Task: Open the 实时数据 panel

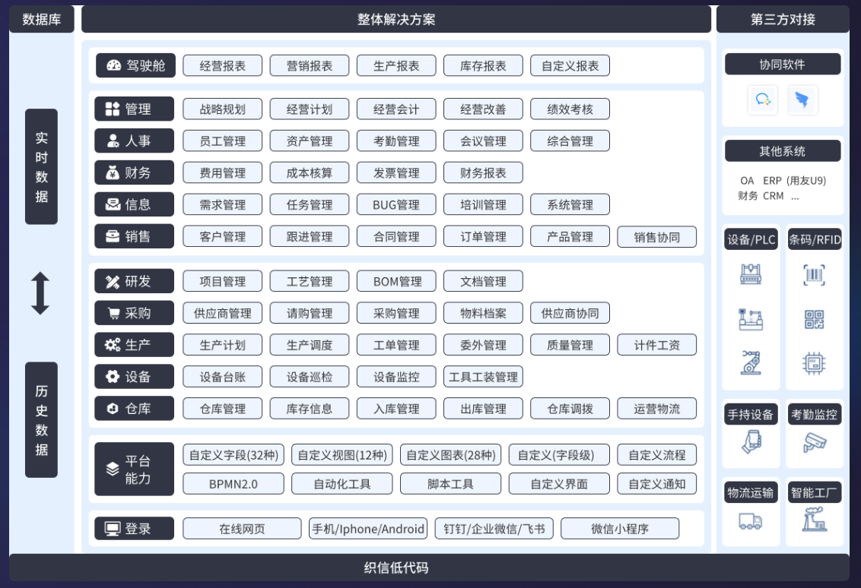Action: coord(41,166)
